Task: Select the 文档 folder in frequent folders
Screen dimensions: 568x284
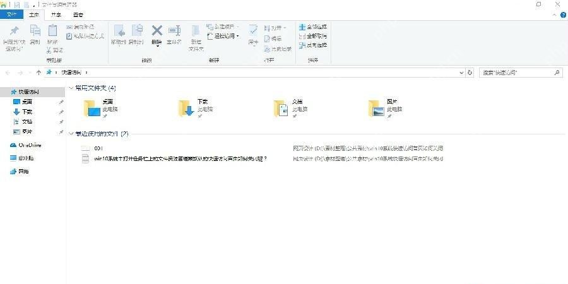Action: (x=291, y=109)
